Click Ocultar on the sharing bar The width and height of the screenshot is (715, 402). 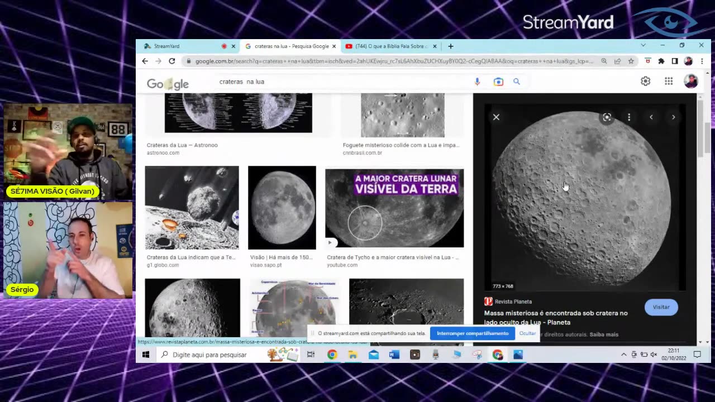click(527, 333)
